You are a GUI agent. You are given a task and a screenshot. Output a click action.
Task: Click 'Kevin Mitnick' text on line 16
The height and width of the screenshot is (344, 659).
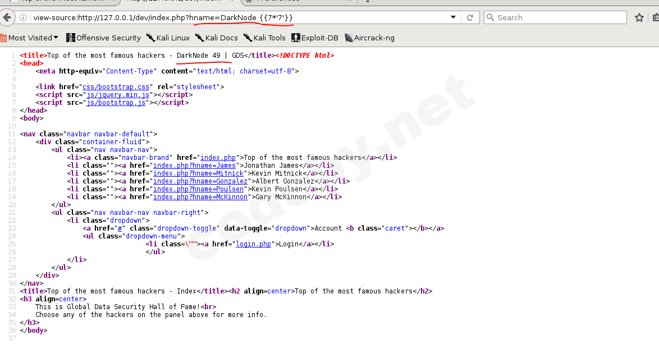pyautogui.click(x=277, y=173)
